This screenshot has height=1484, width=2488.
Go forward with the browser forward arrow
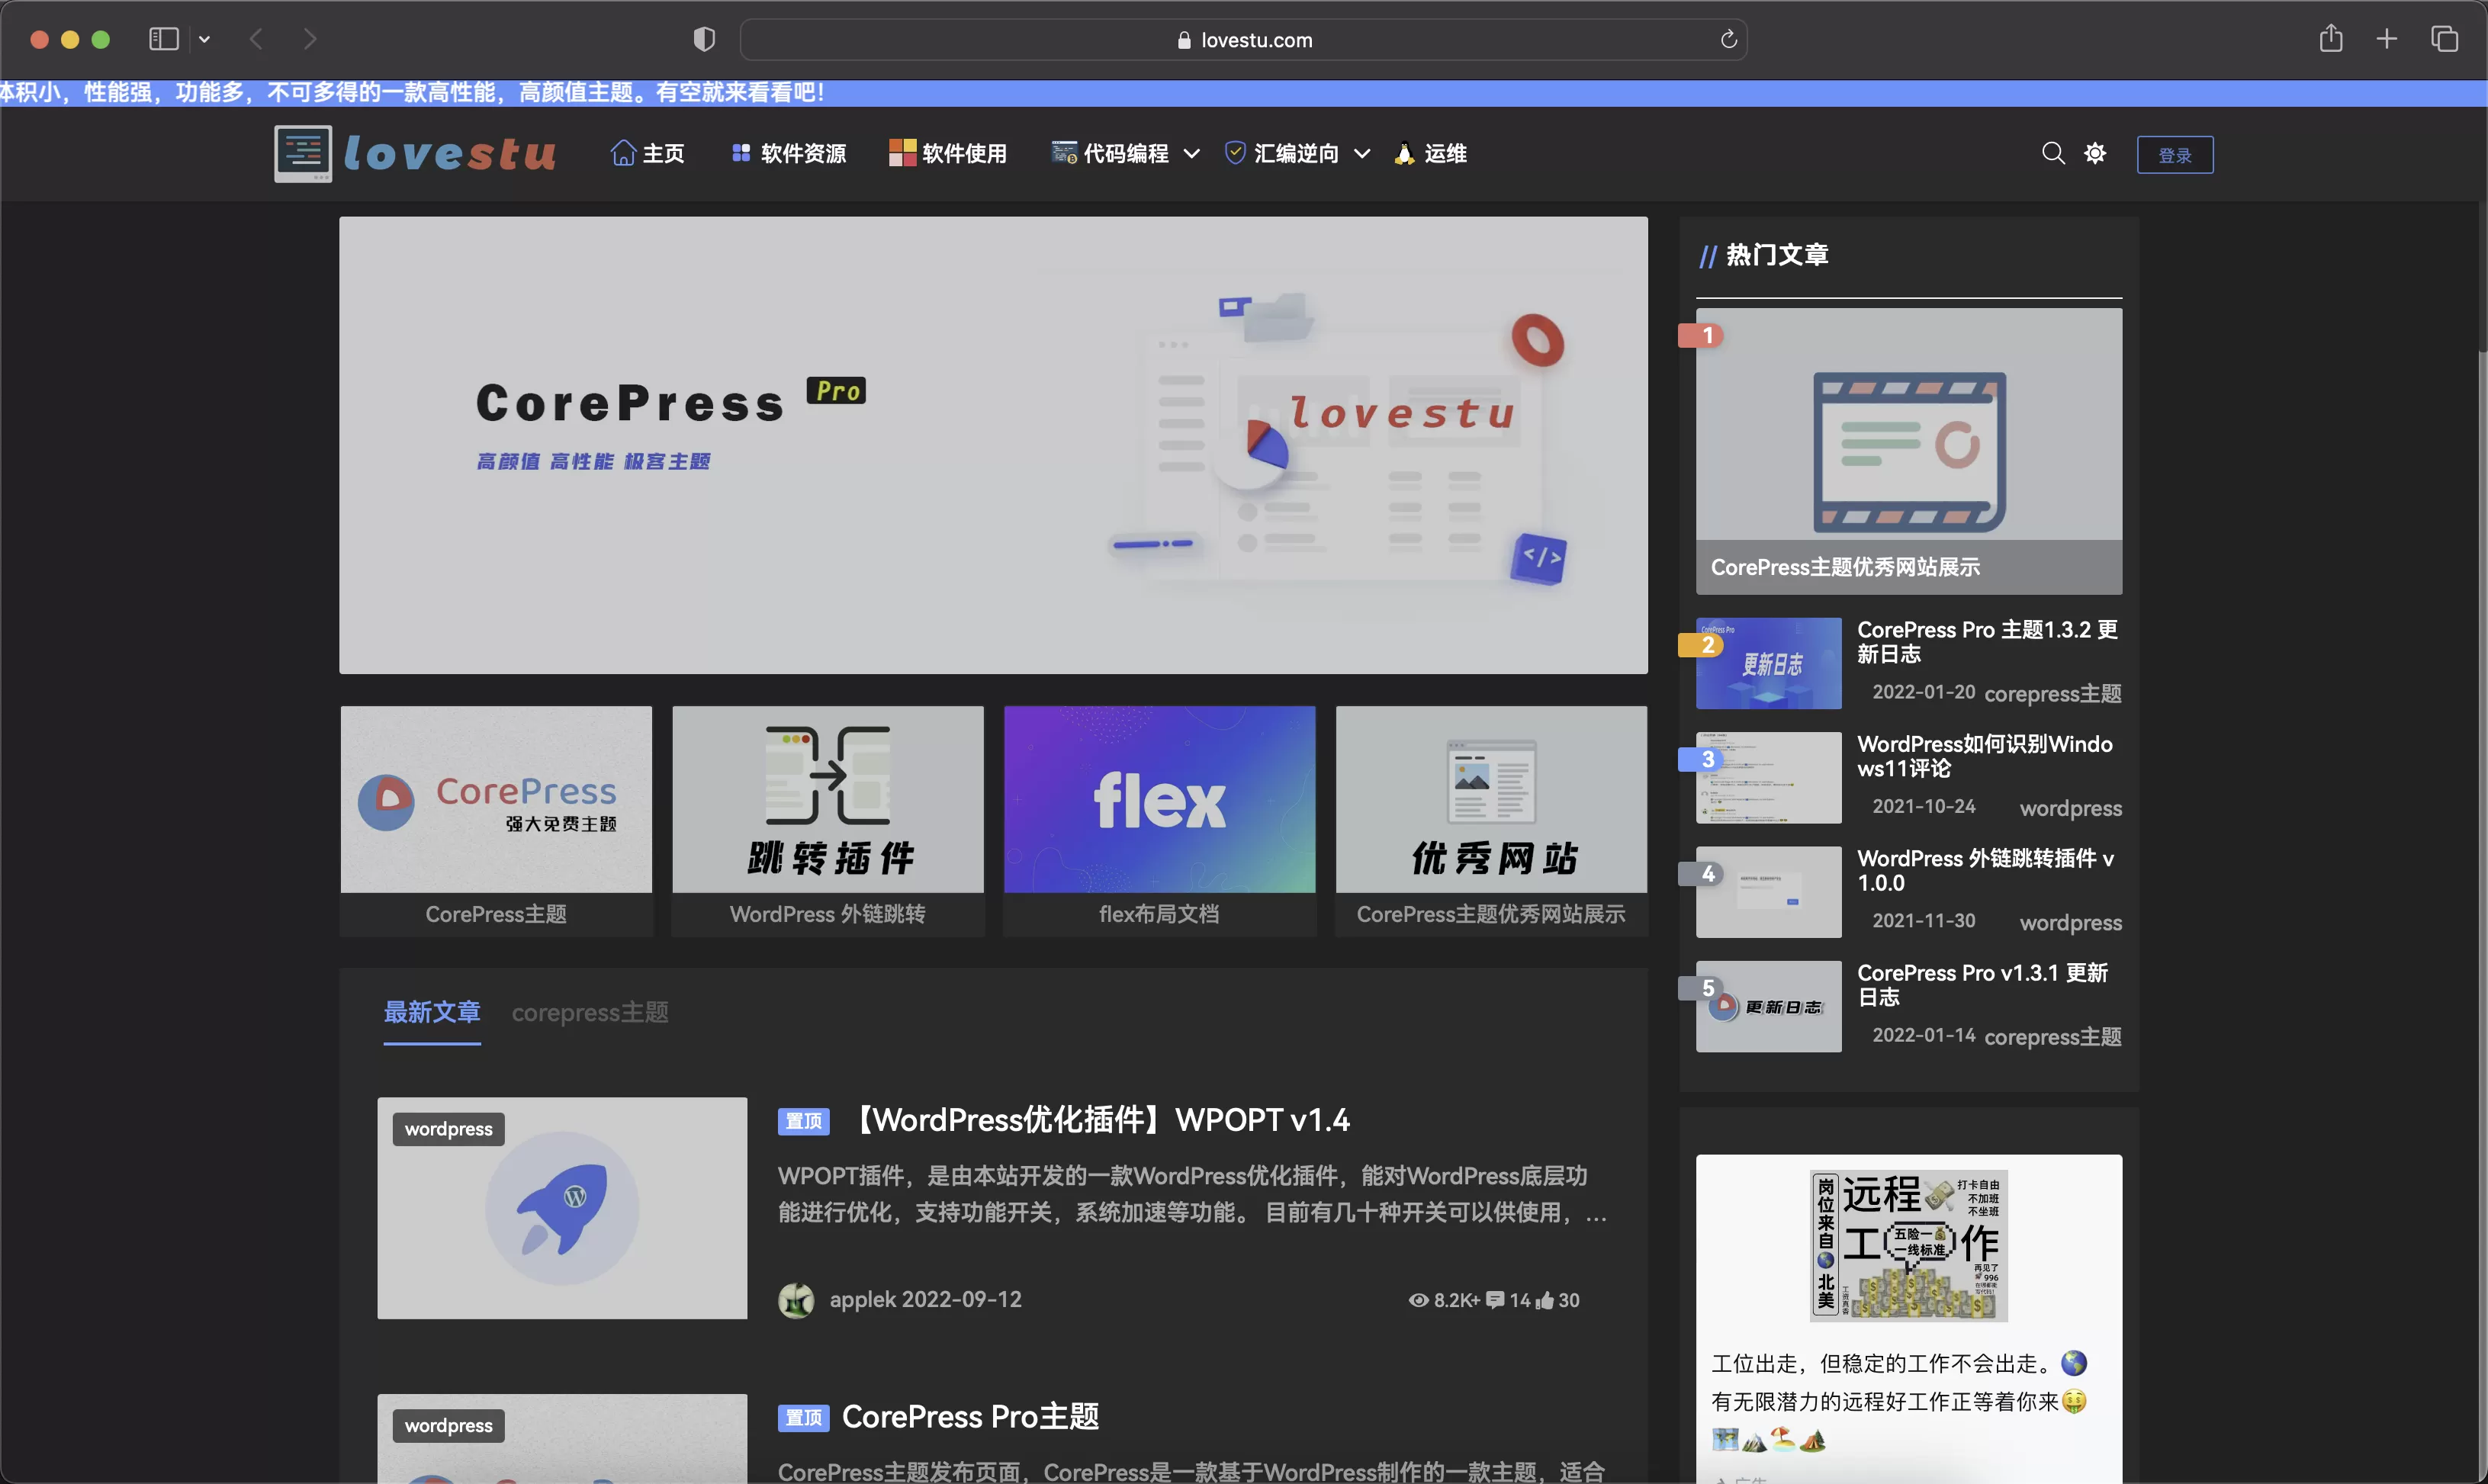point(310,39)
